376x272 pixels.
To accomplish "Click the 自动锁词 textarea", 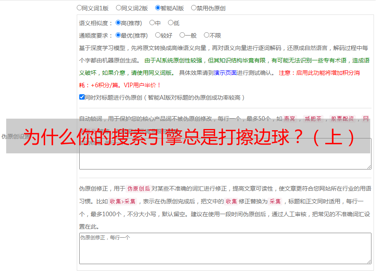I will tap(225, 154).
